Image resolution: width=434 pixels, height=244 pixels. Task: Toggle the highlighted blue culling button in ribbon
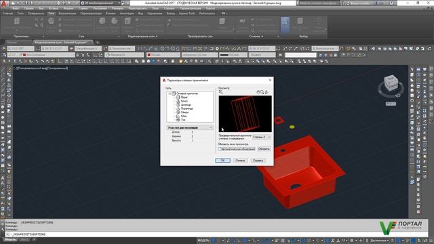click(x=285, y=24)
